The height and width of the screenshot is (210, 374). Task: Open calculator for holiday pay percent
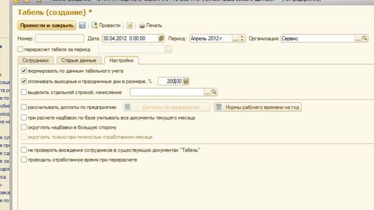point(186,81)
